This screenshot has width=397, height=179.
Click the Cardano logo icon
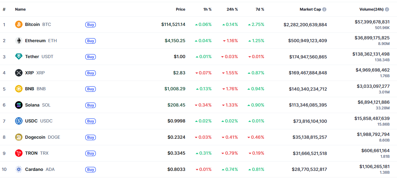pos(19,169)
